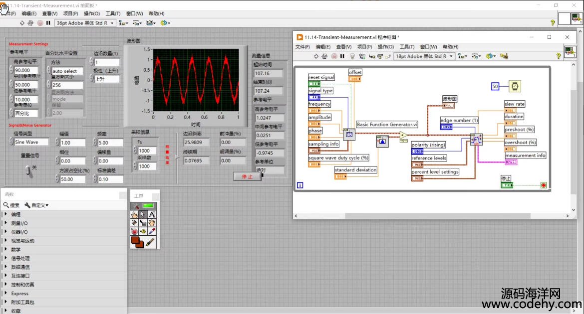The width and height of the screenshot is (584, 314).
Task: Open 工具(T) menu on front panel
Action: coord(113,13)
